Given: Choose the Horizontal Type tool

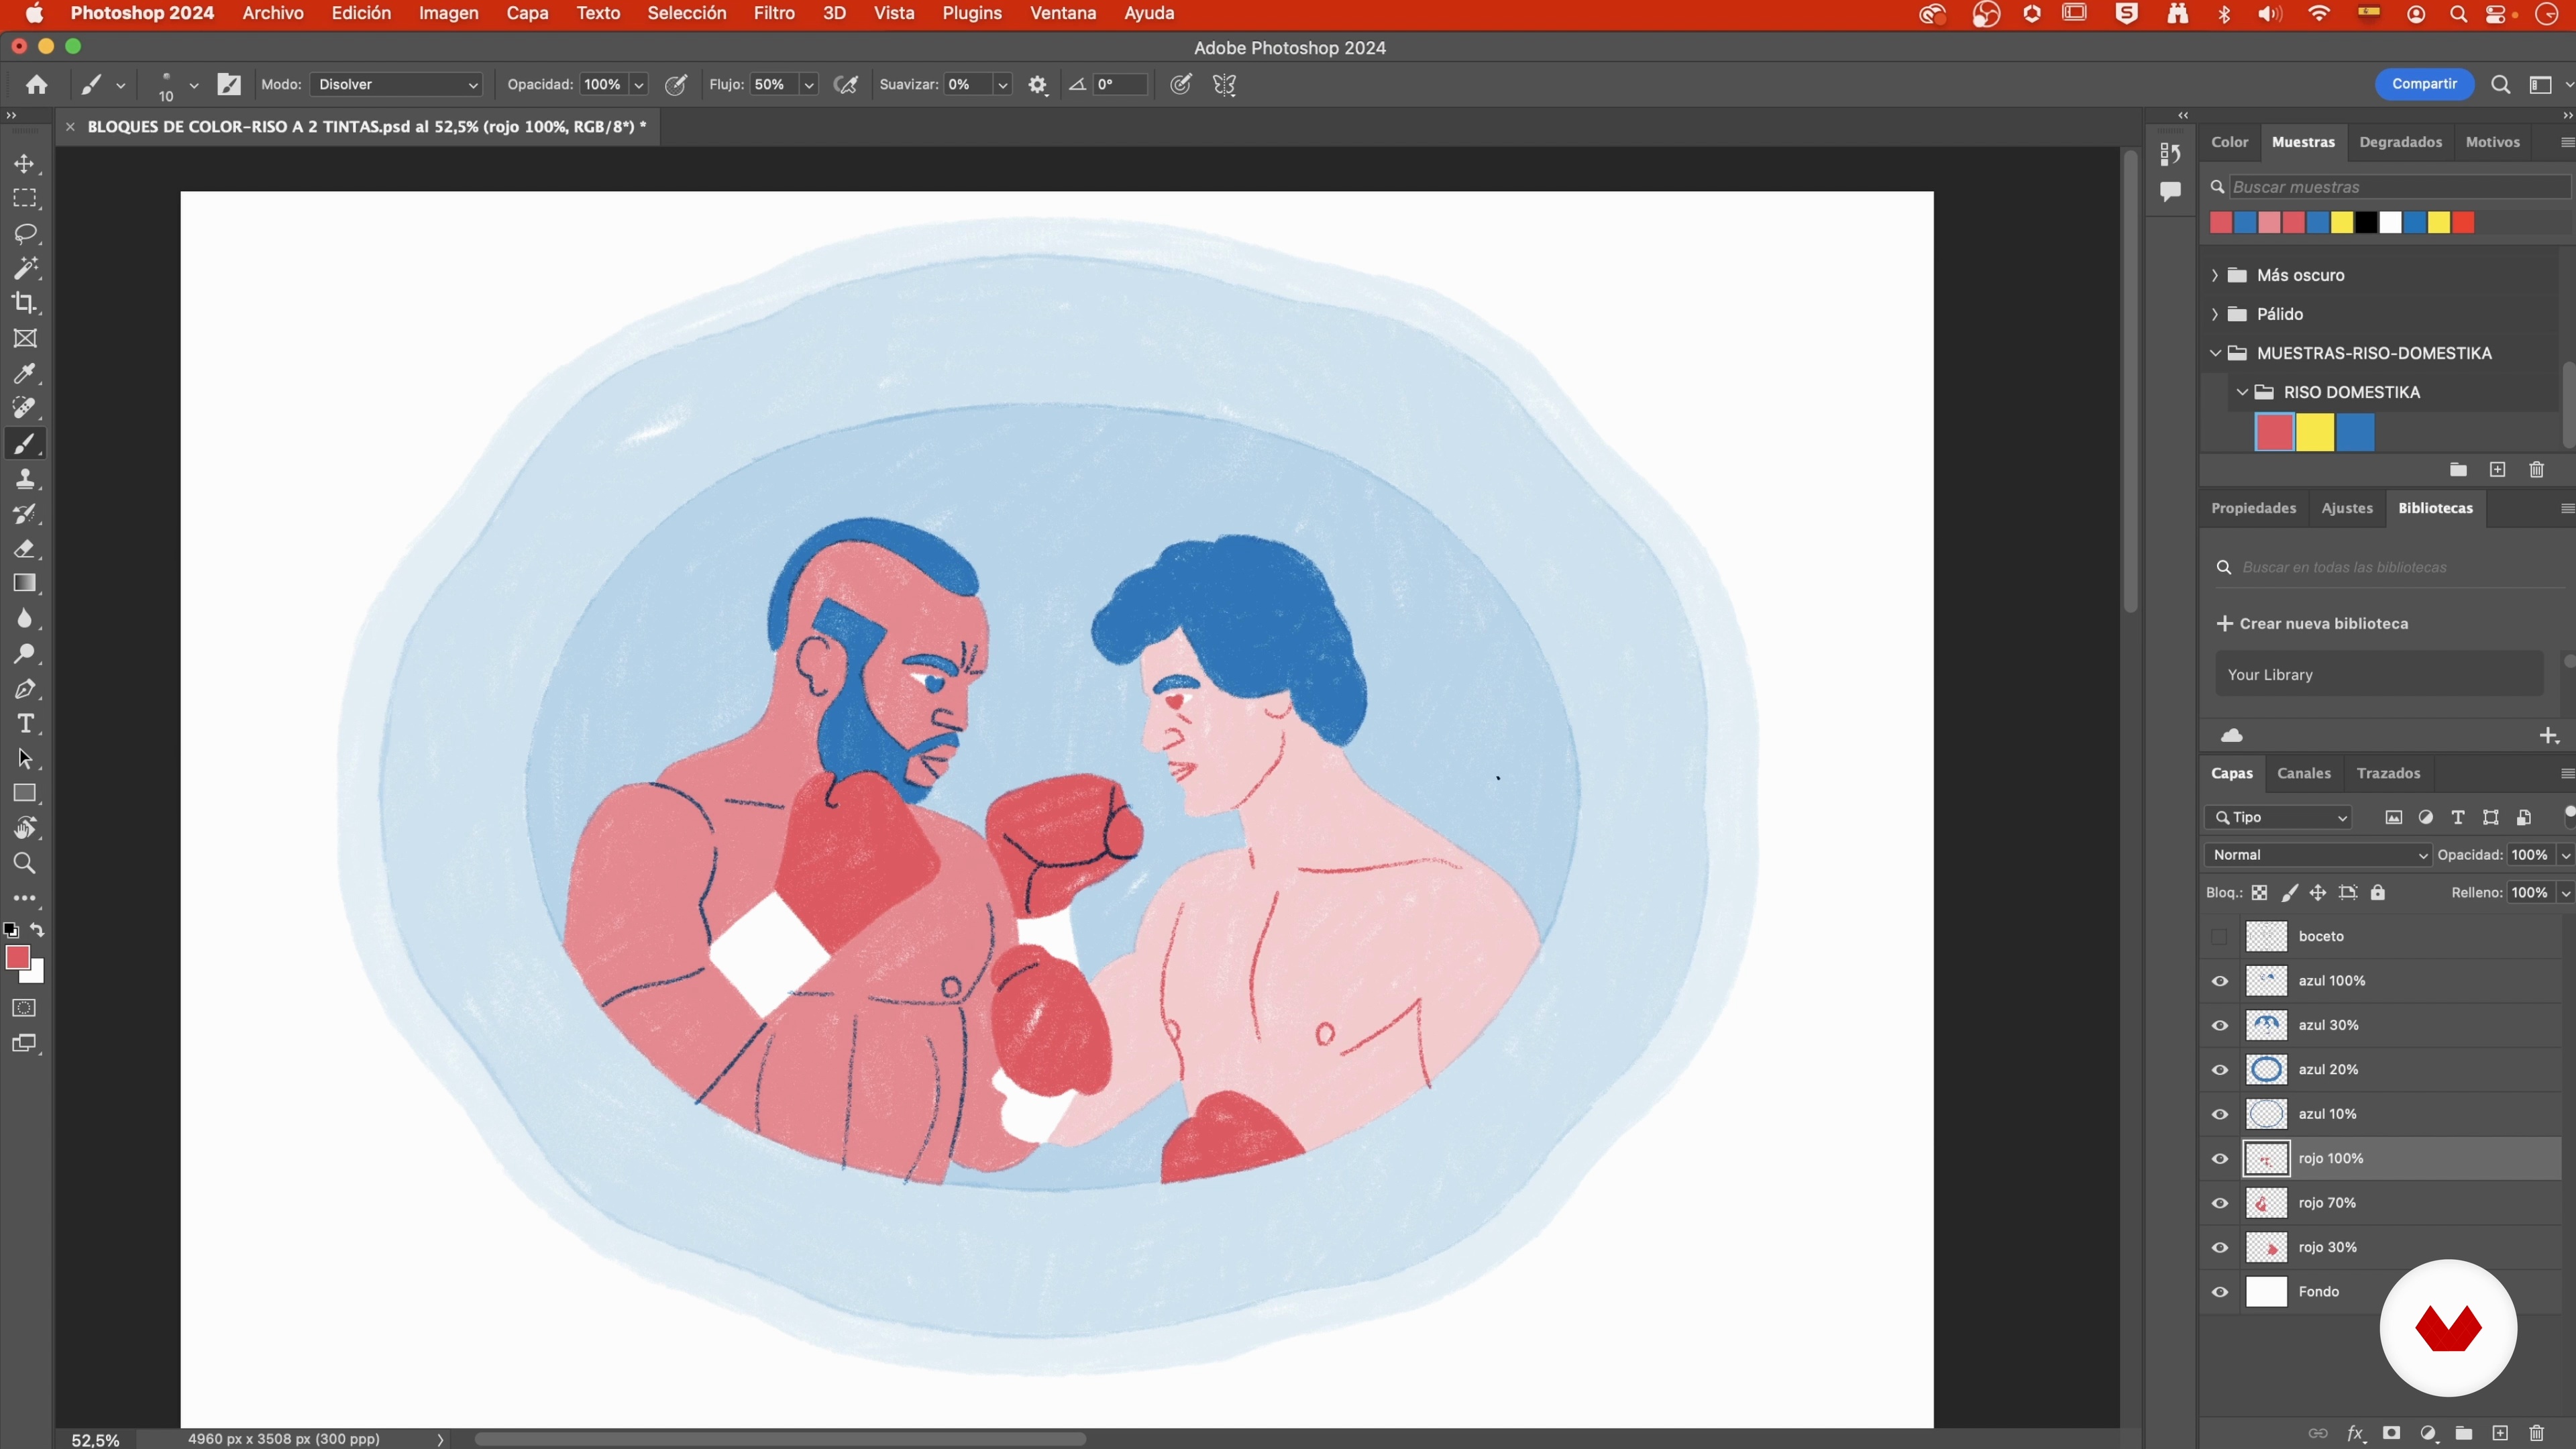Looking at the screenshot, I should pyautogui.click(x=25, y=724).
